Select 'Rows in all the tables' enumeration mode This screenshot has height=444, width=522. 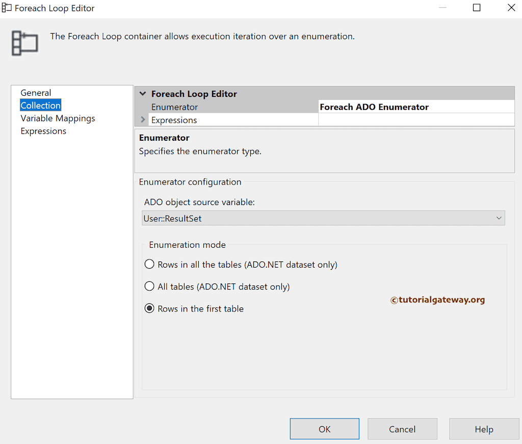tap(149, 264)
